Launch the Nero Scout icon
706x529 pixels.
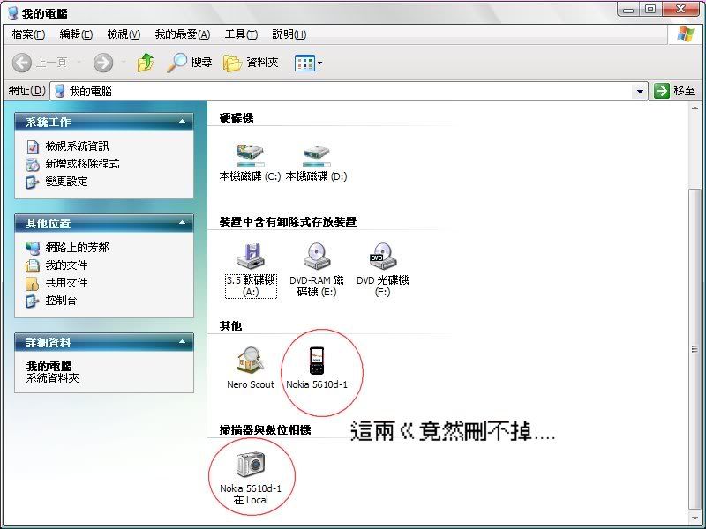pyautogui.click(x=251, y=361)
